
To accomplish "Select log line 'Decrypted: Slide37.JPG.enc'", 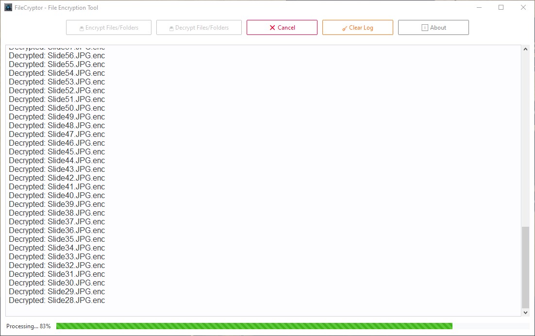I will tap(57, 222).
